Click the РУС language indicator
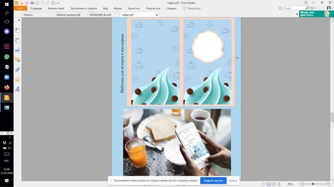 click(7, 161)
